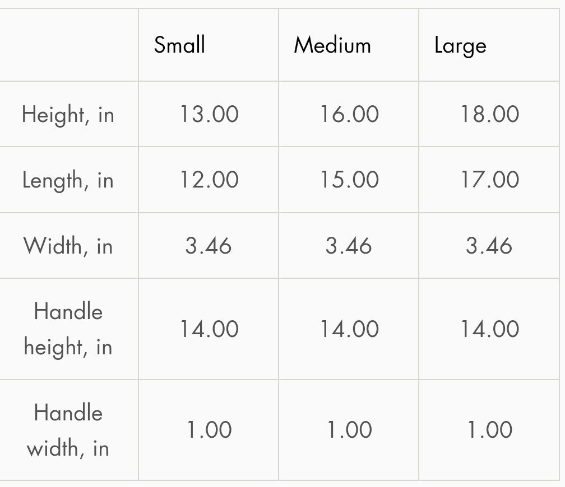Viewport: 565px width, 487px height.
Task: Select Large height value 18.00
Action: tap(490, 114)
